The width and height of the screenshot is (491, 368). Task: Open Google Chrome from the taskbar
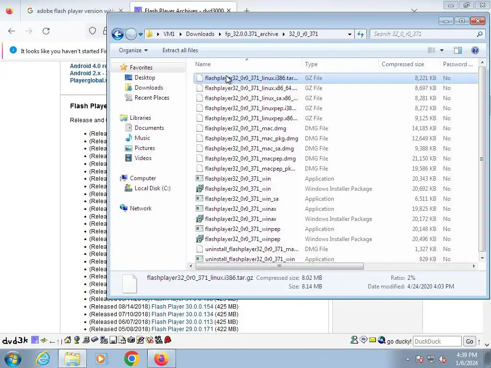pyautogui.click(x=131, y=358)
